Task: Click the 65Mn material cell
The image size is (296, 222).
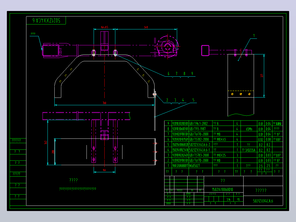Action: pos(249,129)
